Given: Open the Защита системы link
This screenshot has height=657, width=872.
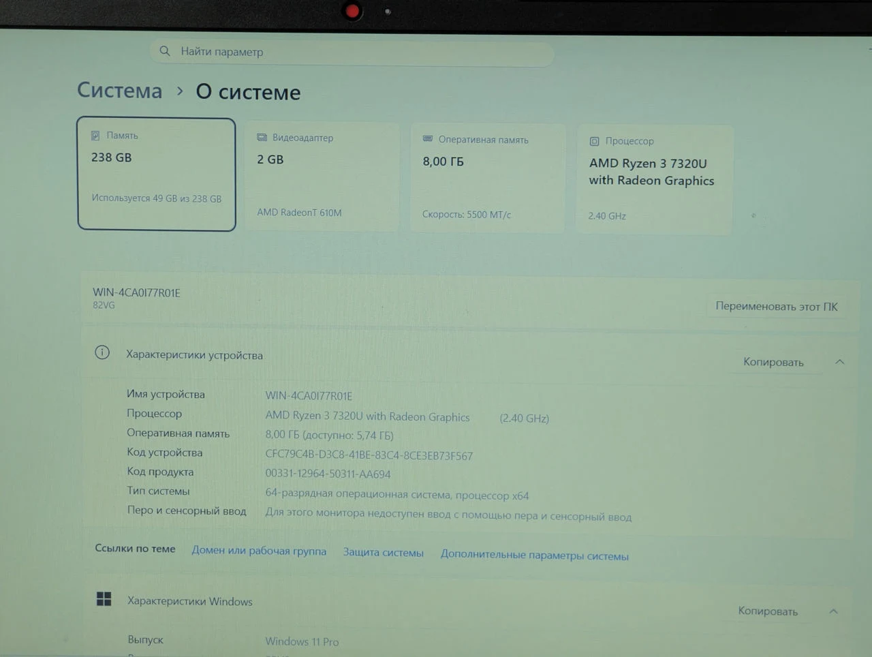Looking at the screenshot, I should coord(384,553).
